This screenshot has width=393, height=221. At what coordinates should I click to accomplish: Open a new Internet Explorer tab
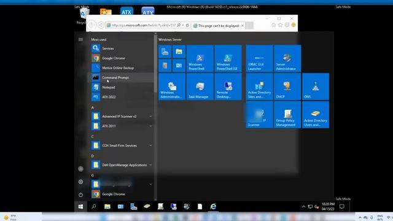(249, 26)
